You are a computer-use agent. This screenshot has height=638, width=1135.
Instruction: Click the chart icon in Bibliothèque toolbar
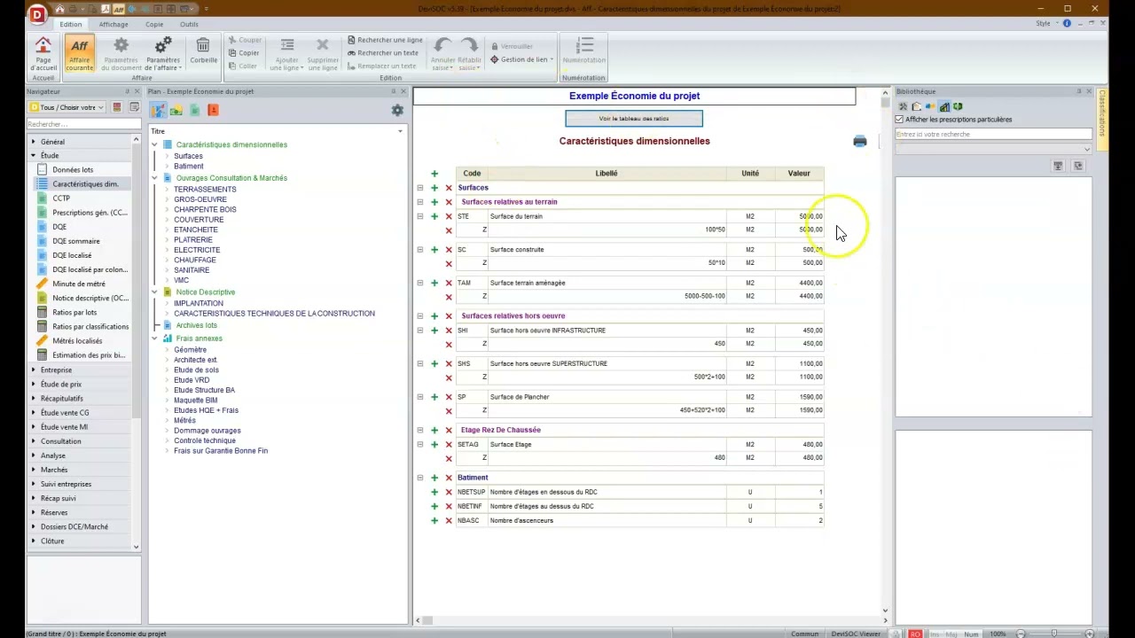tap(944, 107)
